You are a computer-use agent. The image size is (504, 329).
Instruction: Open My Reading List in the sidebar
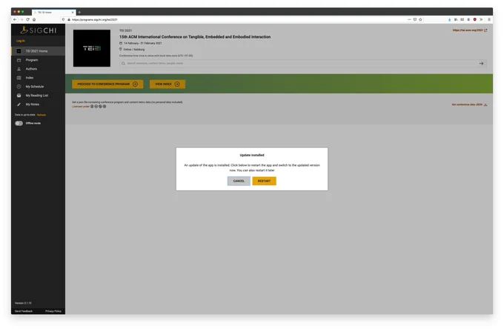(38, 96)
